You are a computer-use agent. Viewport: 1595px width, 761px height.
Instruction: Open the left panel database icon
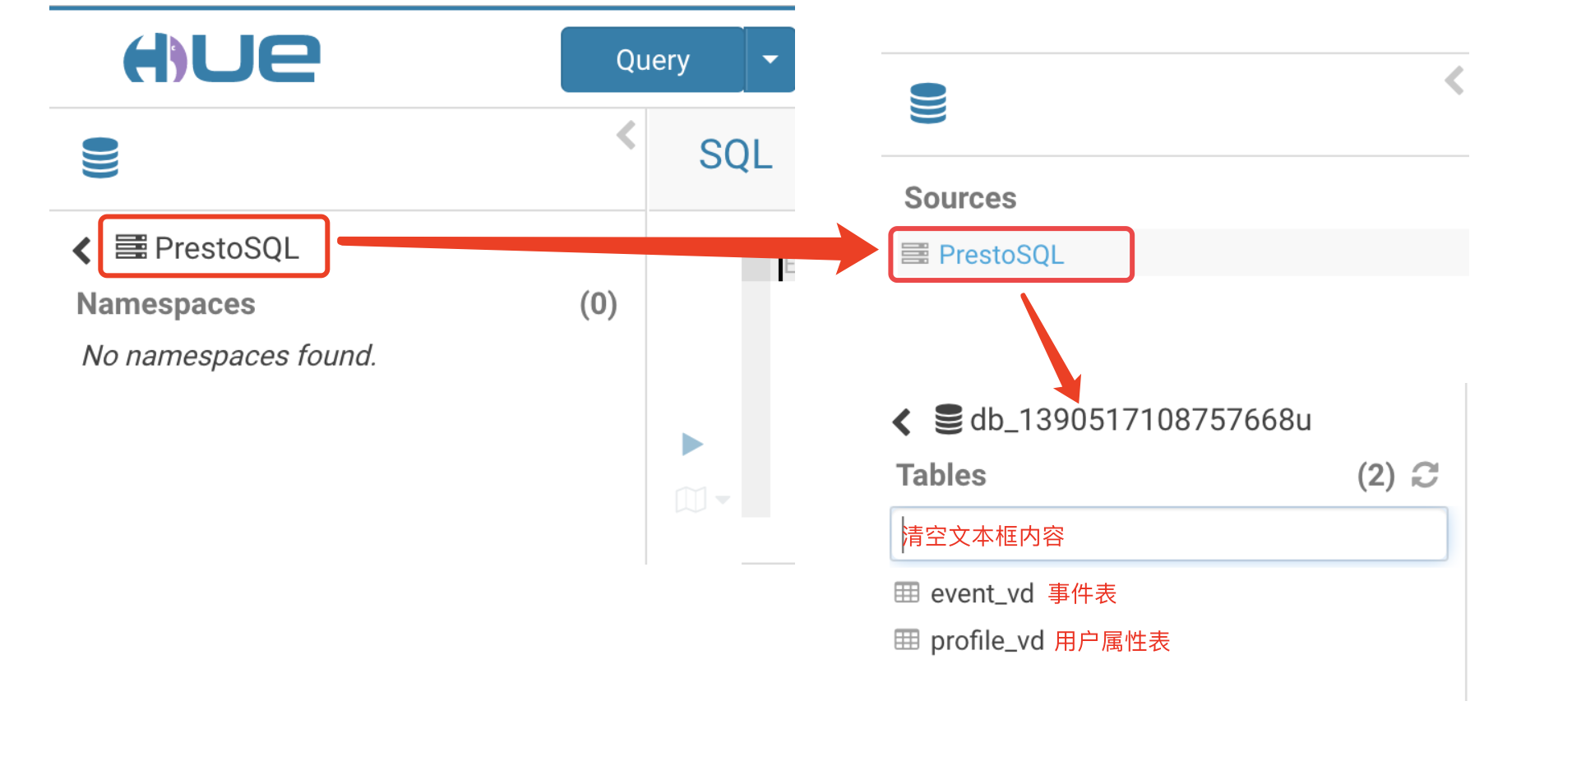click(100, 158)
